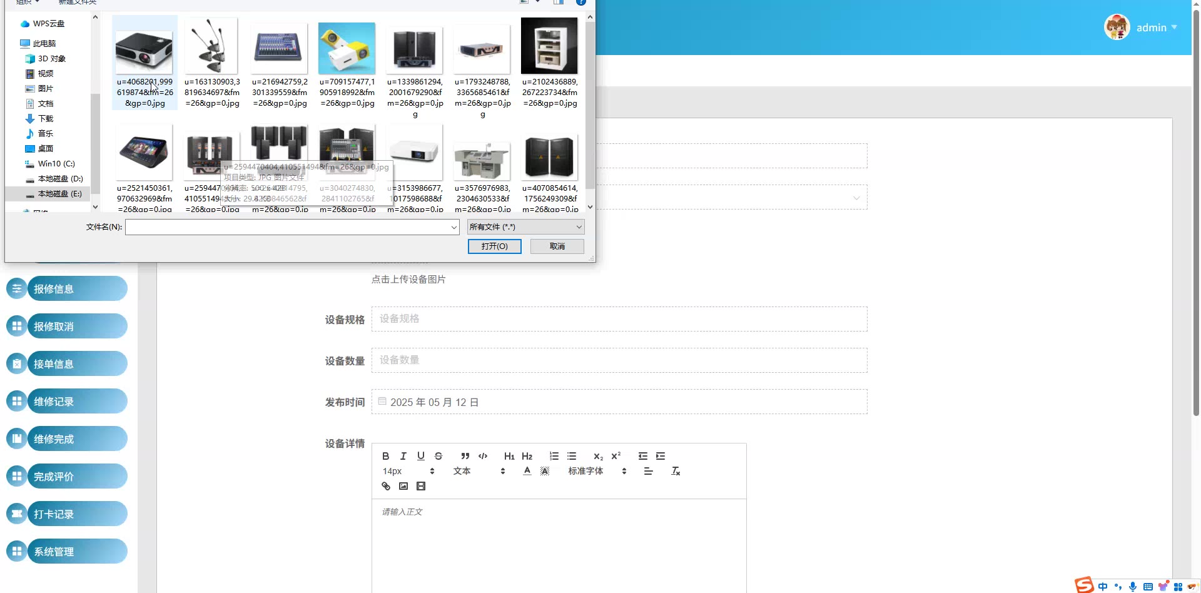Open the text alignment options
The image size is (1201, 593).
click(649, 471)
